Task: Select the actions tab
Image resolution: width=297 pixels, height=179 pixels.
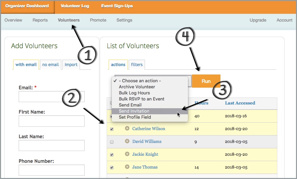Action: (118, 65)
